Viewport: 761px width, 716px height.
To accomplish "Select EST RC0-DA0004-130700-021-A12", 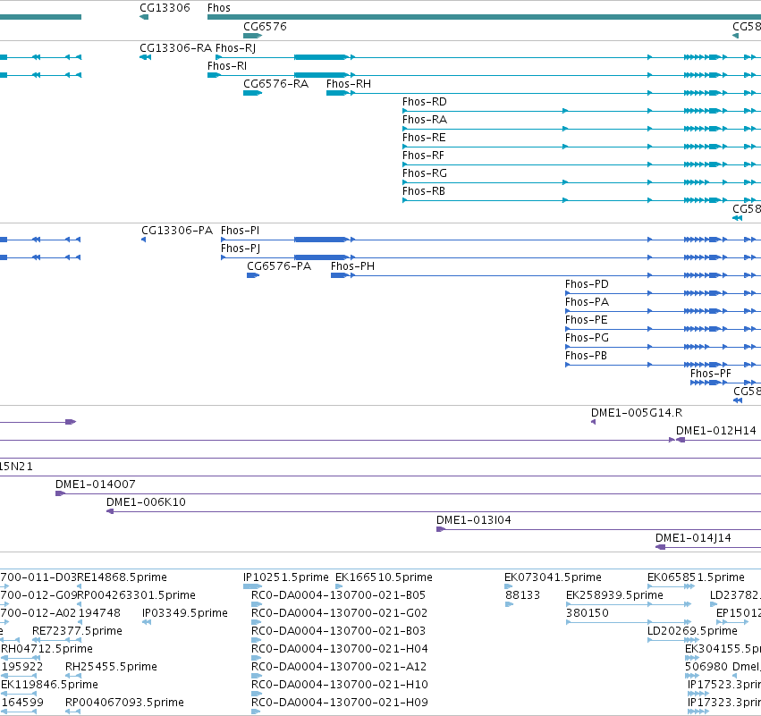I will (339, 668).
